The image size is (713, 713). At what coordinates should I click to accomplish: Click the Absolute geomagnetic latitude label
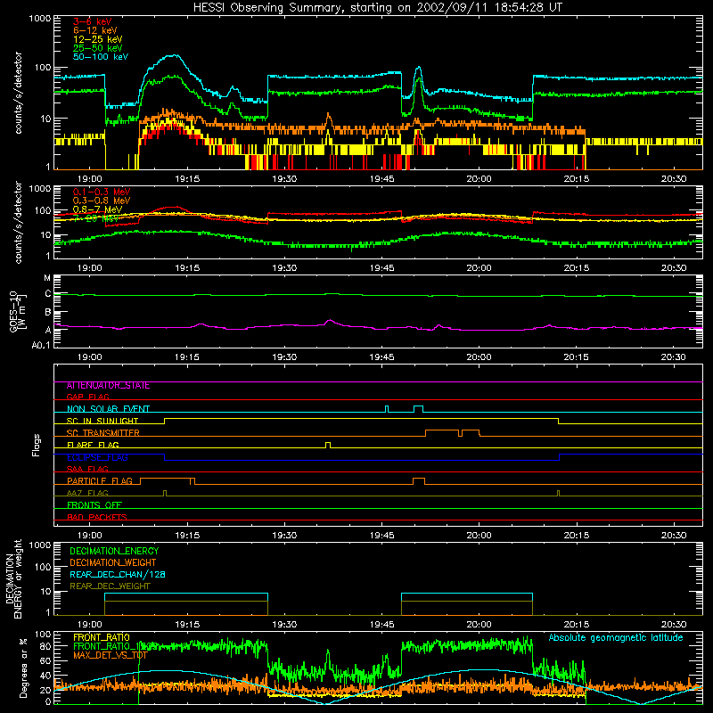[616, 638]
